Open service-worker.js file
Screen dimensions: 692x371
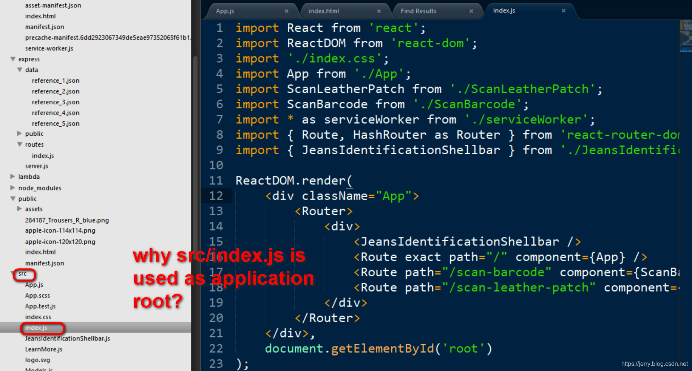tap(49, 48)
